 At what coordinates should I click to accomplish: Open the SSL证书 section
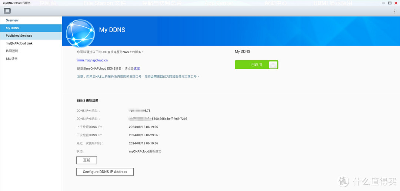coord(11,59)
